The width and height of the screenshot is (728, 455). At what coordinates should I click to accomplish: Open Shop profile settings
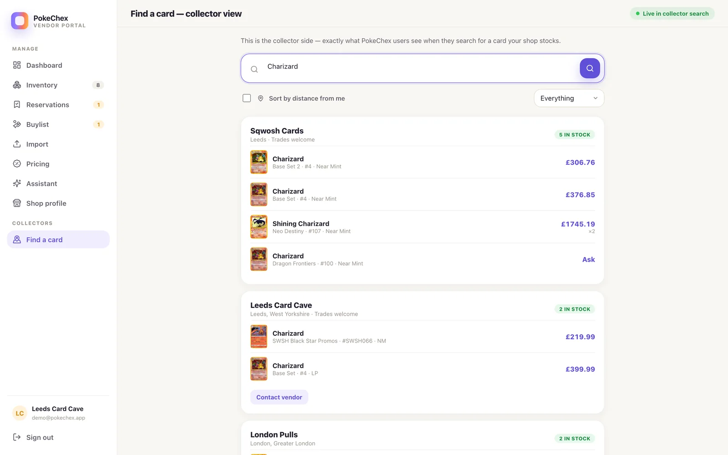pos(58,203)
